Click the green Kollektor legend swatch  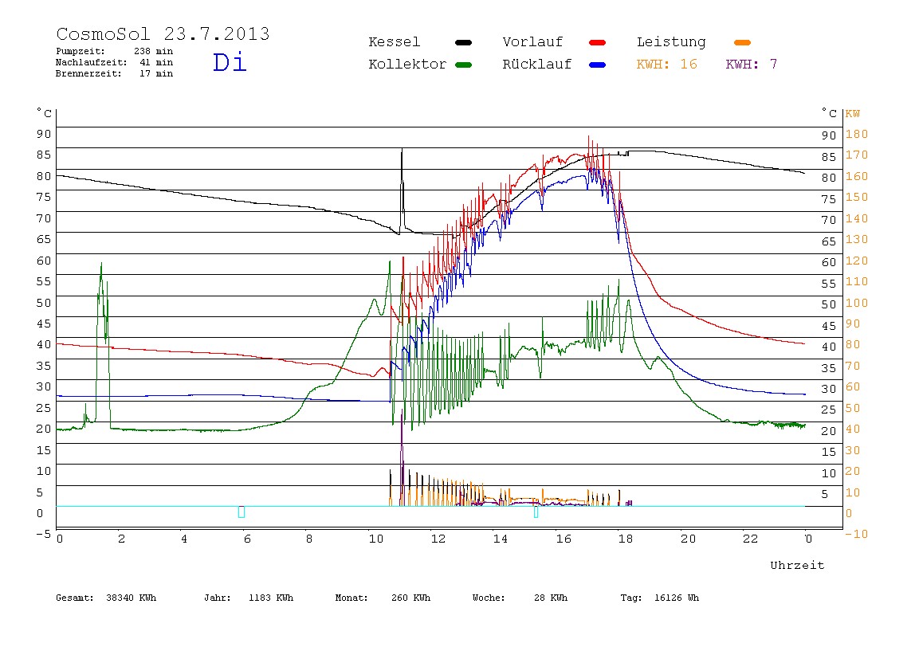click(463, 65)
